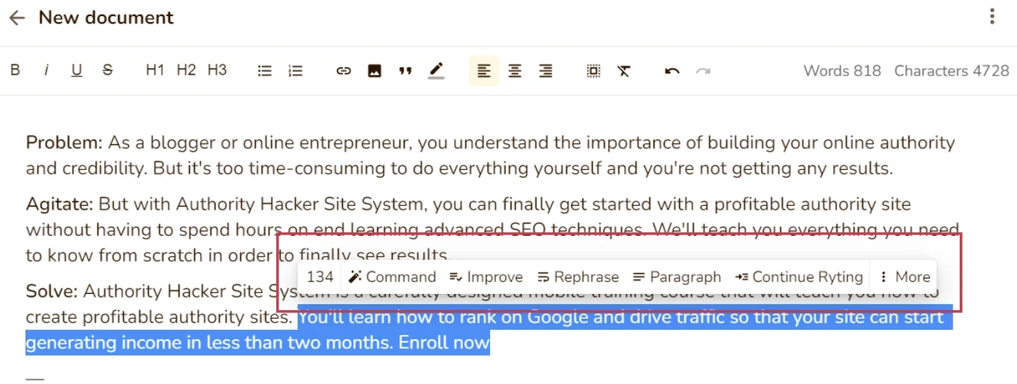Open the three-dot document options menu
The image size is (1017, 384).
992,17
